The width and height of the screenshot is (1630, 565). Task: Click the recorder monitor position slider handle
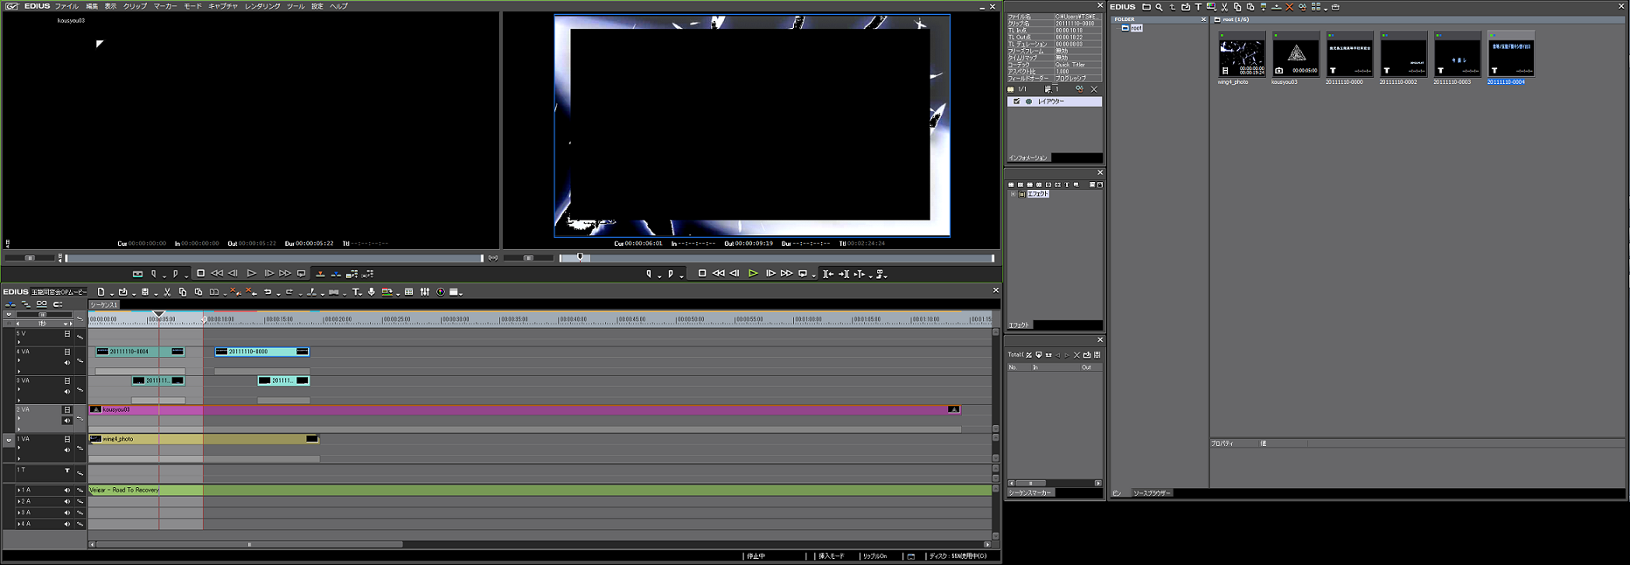tap(580, 257)
